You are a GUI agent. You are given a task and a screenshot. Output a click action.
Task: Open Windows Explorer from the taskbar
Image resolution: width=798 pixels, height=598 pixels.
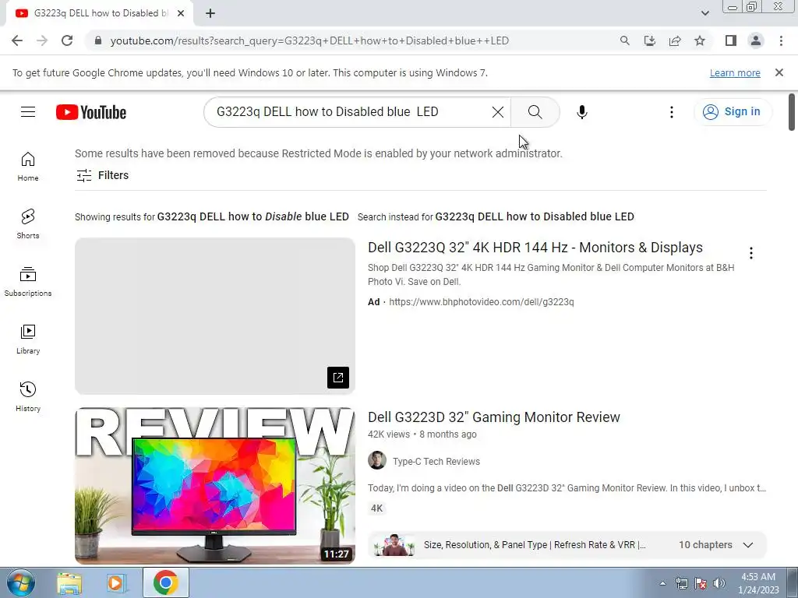tap(69, 582)
